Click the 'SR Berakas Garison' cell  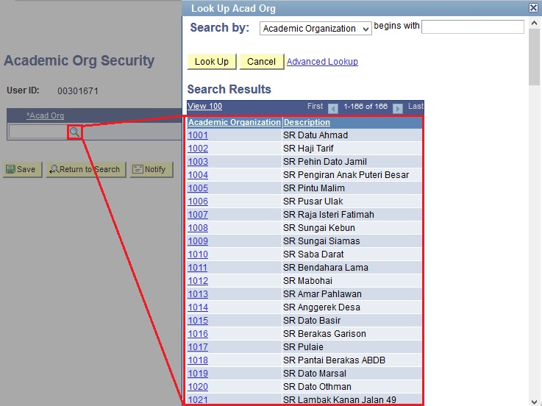(352, 334)
